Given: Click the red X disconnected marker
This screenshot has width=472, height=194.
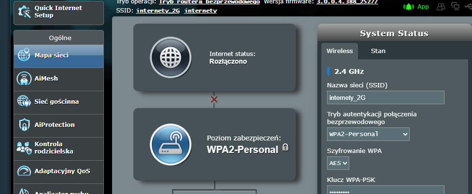Looking at the screenshot, I should tap(214, 99).
